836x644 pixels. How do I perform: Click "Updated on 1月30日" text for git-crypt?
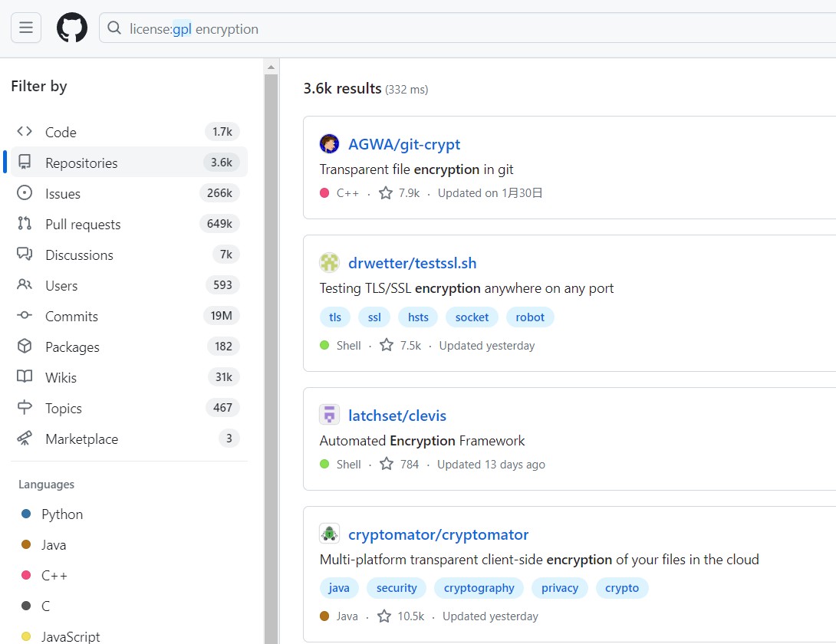pyautogui.click(x=490, y=193)
